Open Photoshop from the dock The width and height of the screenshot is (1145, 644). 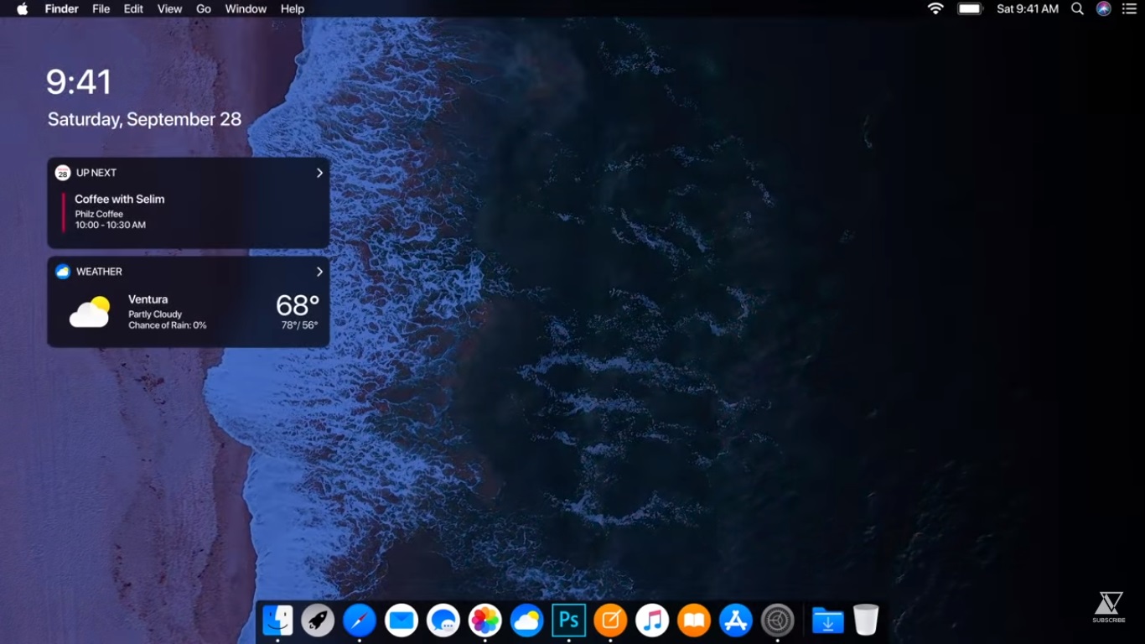(568, 621)
